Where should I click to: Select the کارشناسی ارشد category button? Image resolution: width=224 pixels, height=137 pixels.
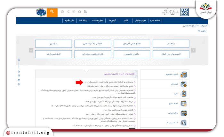[53, 54]
